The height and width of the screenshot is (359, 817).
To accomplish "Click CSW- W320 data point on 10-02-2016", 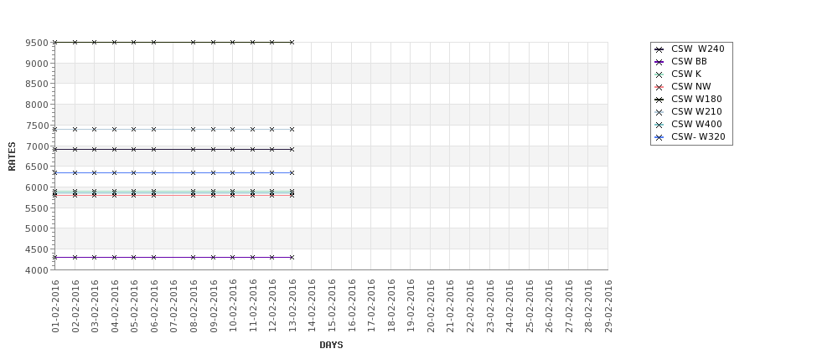I will 233,172.
